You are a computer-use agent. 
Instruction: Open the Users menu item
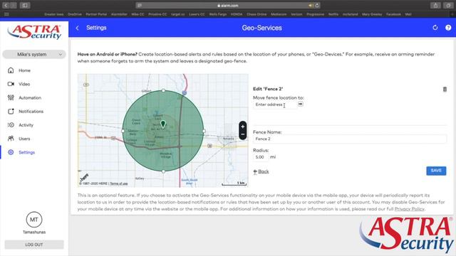pyautogui.click(x=24, y=139)
